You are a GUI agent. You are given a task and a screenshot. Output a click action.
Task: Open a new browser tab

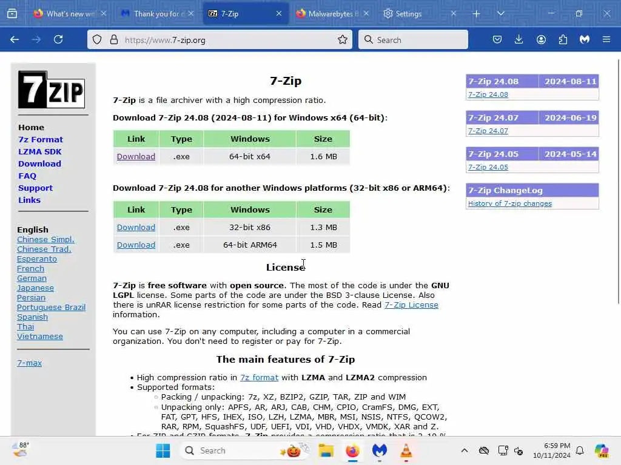tap(477, 14)
